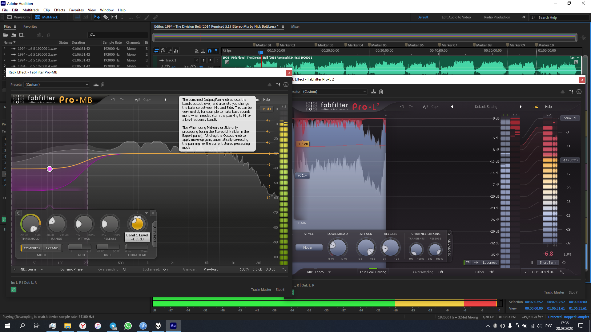591x332 pixels.
Task: Click the Pro-MB undo arrow
Action: (x=113, y=100)
